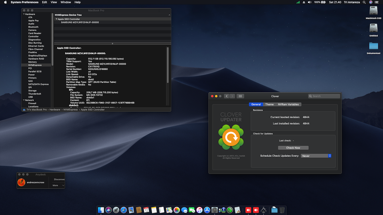Open Launchpad rocket icon in Dock

(x=116, y=210)
